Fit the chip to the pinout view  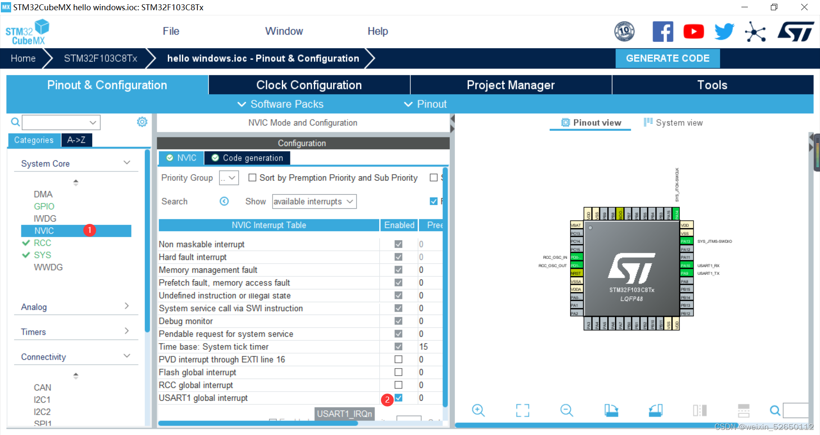point(523,410)
